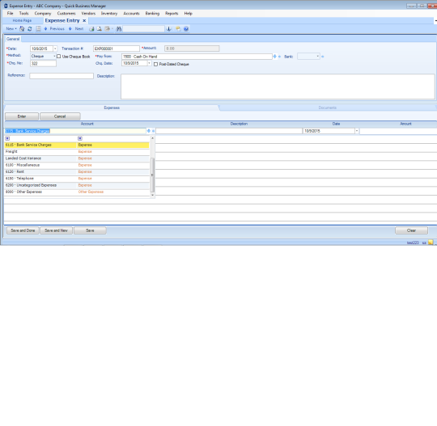437x426 pixels.
Task: Open the export icon's dropdown arrow
Action: 112,28
